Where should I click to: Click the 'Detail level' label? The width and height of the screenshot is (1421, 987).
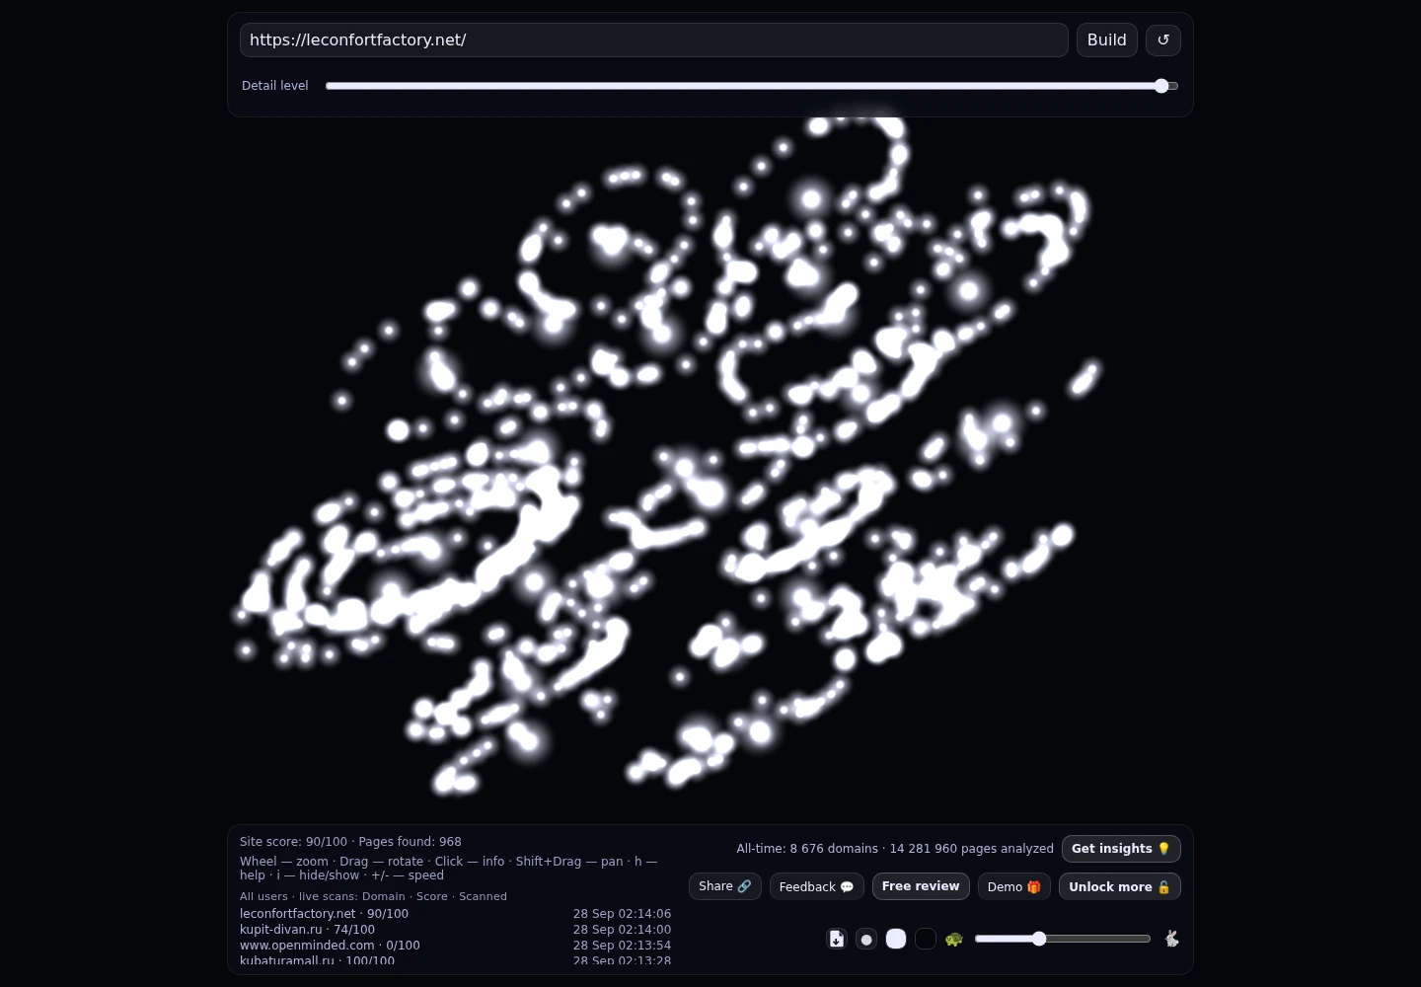click(275, 86)
